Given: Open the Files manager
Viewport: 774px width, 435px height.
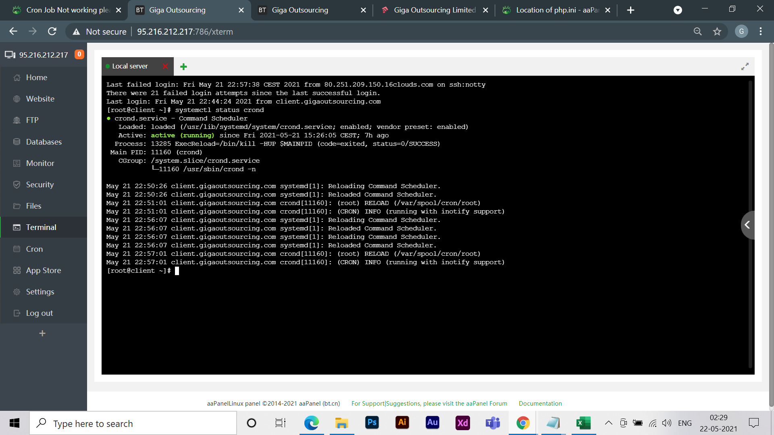Looking at the screenshot, I should click(x=33, y=206).
